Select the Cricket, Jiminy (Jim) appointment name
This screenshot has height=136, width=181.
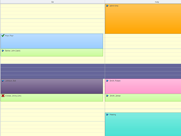pos(13,96)
